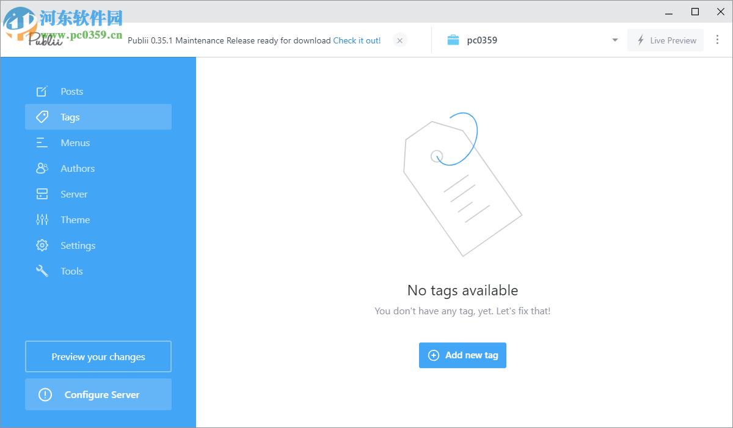Click the Tags label icon in sidebar
733x428 pixels.
[x=42, y=117]
